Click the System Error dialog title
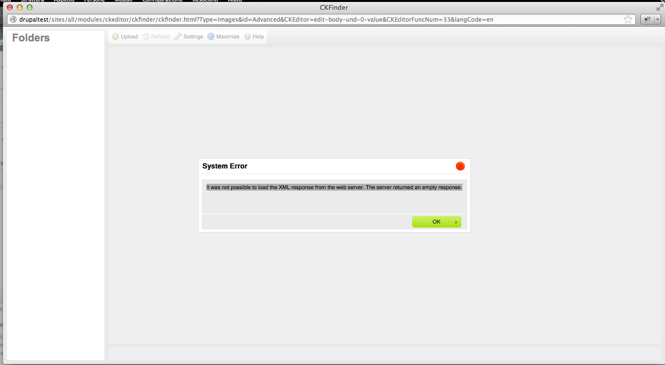665x365 pixels. point(225,166)
